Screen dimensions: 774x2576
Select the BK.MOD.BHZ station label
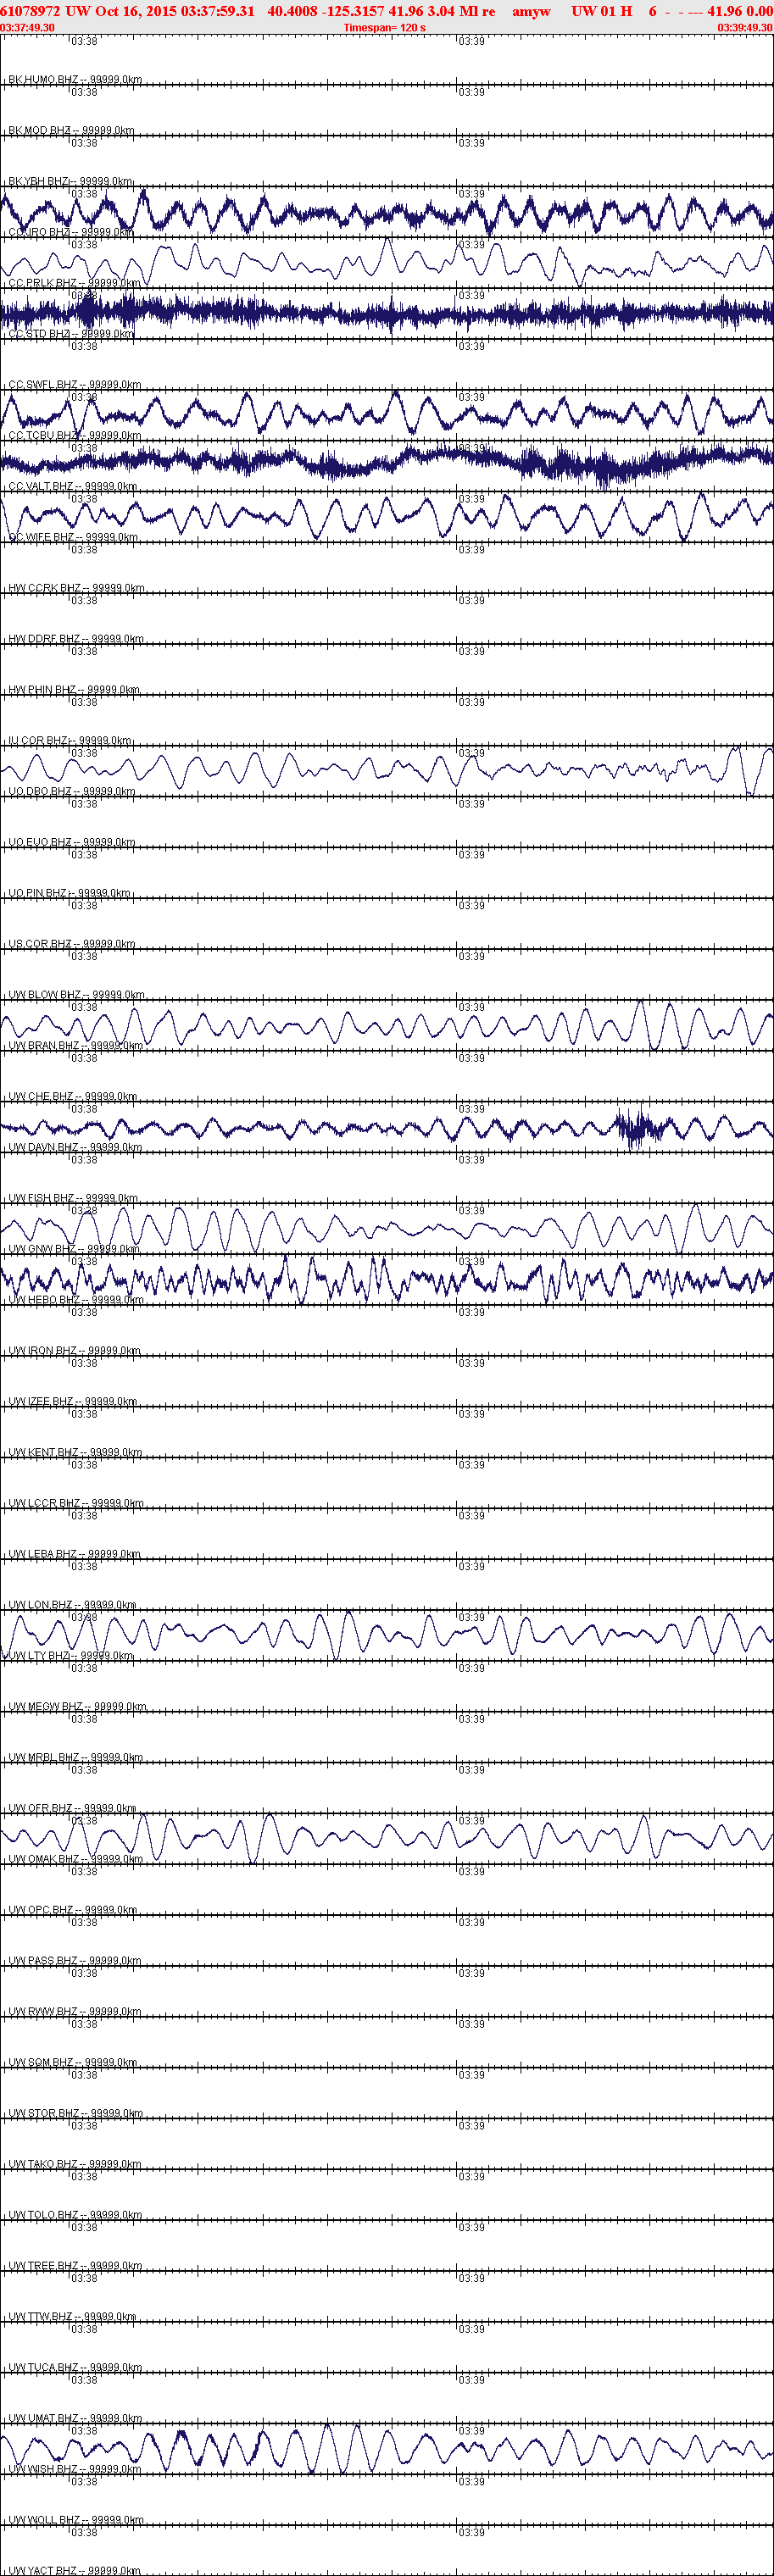pos(71,130)
